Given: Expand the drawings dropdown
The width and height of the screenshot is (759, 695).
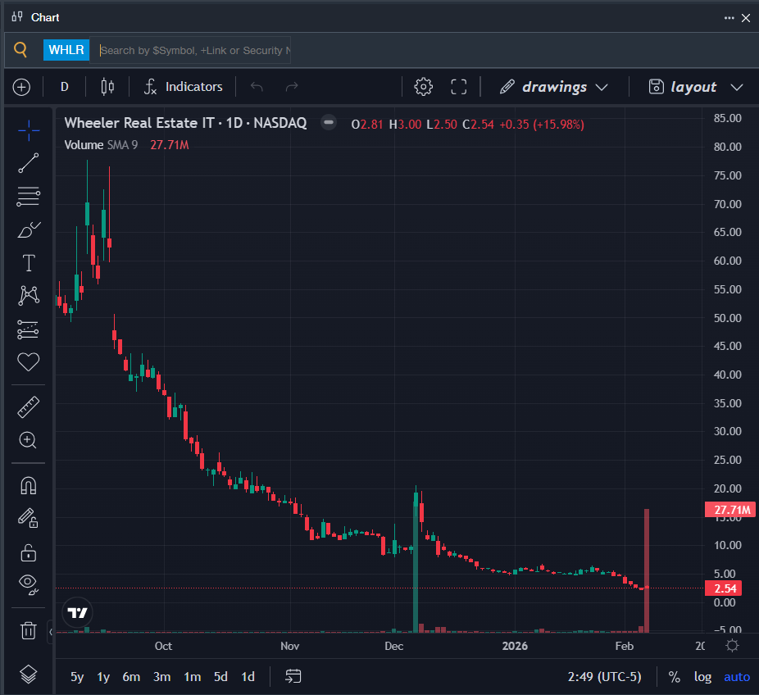Looking at the screenshot, I should [553, 87].
